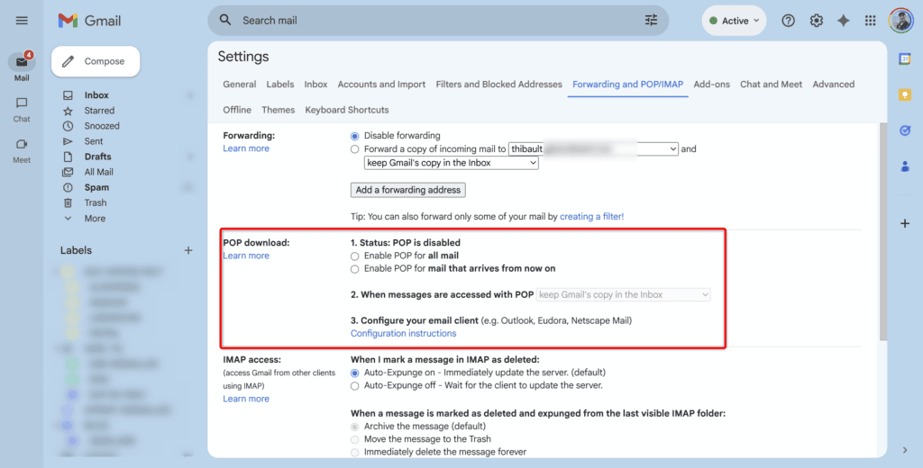Create new label plus icon
Viewport: 923px width, 468px height.
click(x=188, y=250)
